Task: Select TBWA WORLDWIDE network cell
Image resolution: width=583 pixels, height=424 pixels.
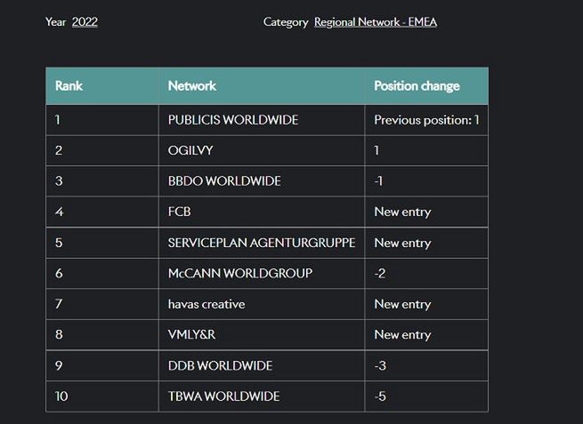Action: click(x=224, y=396)
